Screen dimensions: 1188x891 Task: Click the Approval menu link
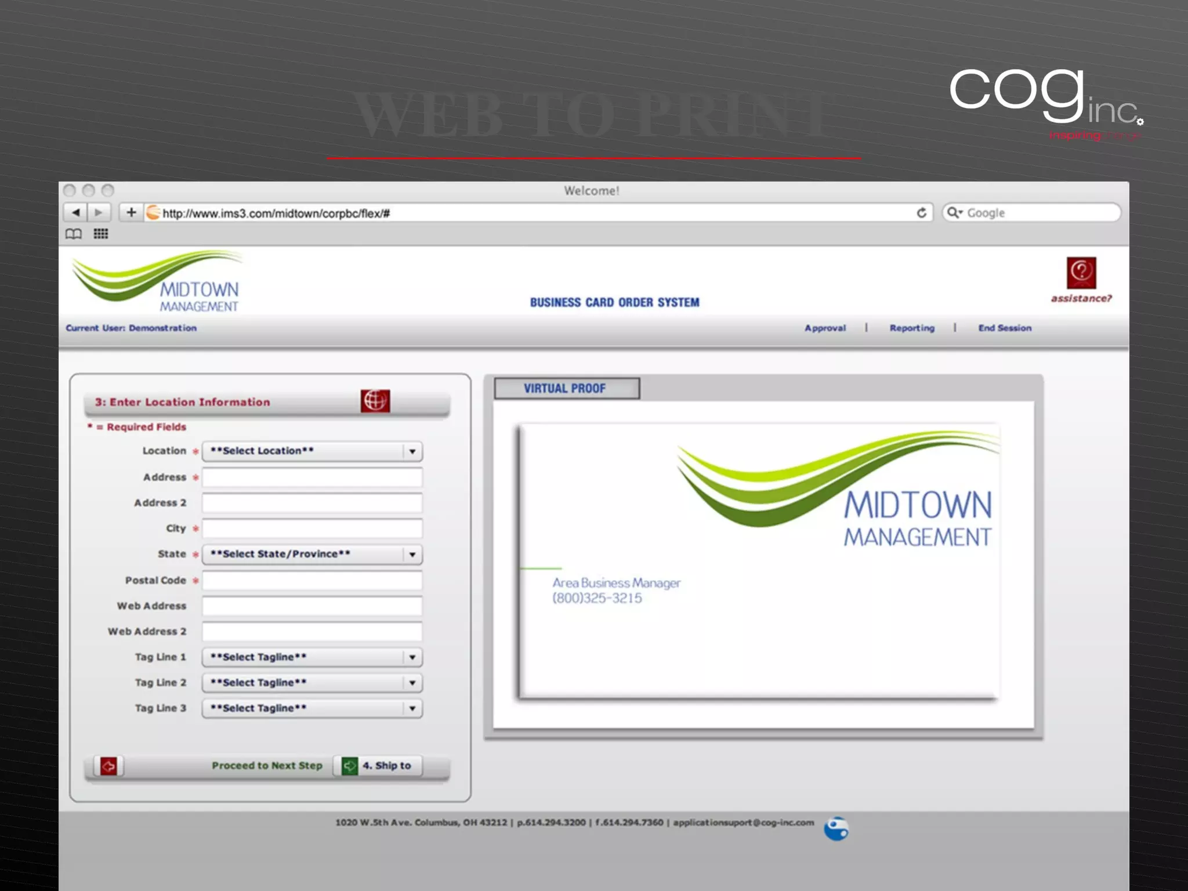click(x=825, y=328)
